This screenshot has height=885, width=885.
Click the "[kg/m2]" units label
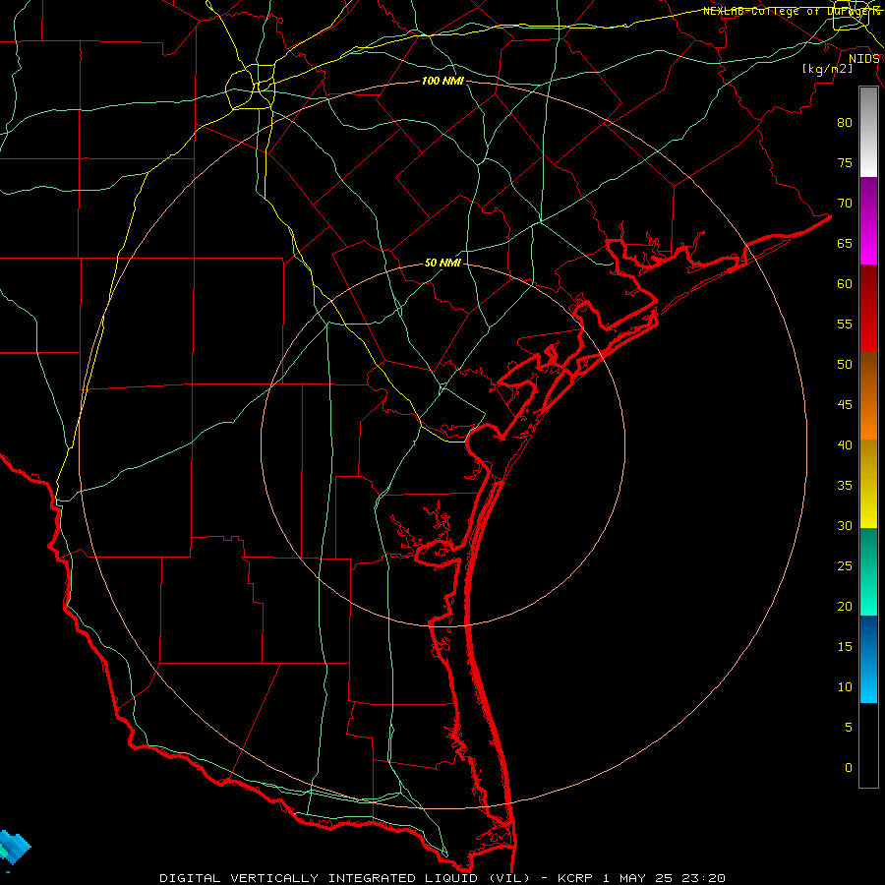point(827,69)
